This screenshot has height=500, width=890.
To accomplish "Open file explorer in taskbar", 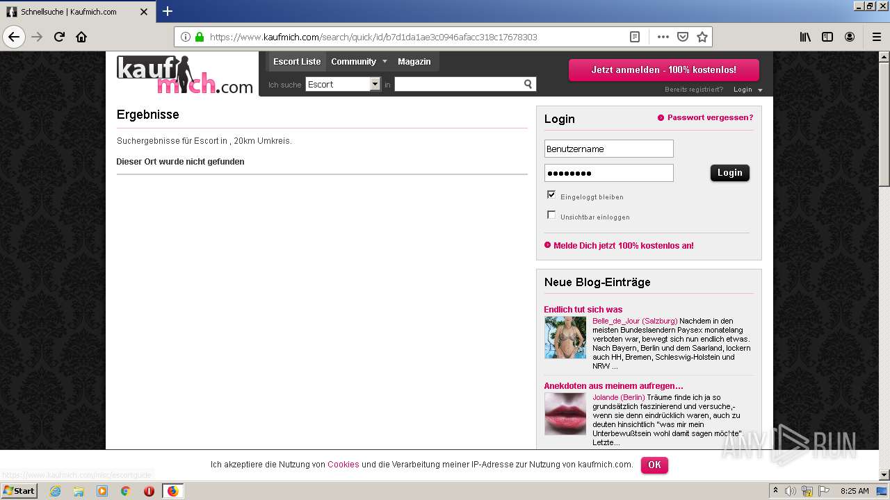I will coord(79,491).
